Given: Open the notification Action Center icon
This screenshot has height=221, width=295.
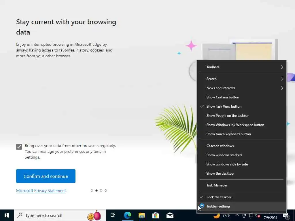Looking at the screenshot, I should tap(286, 216).
